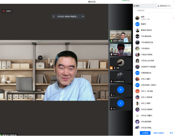Select the blue I avatar tile
The image size is (174, 136).
click(121, 104)
